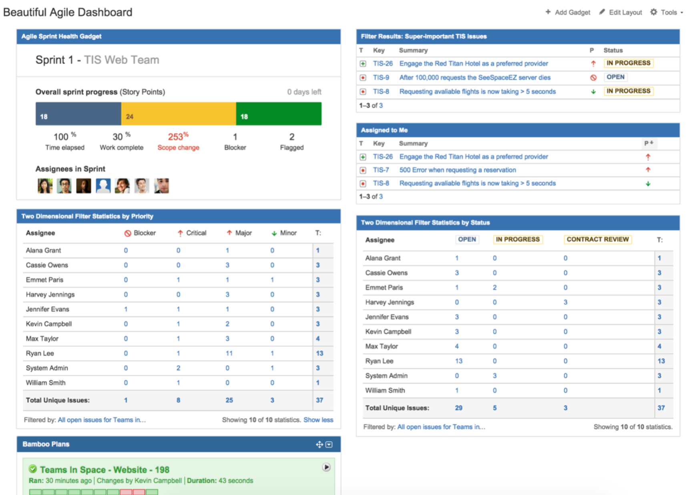This screenshot has height=495, width=693.
Task: Open the 'All open issues for Teams in…' filter in the Priority gadget
Action: tap(102, 420)
